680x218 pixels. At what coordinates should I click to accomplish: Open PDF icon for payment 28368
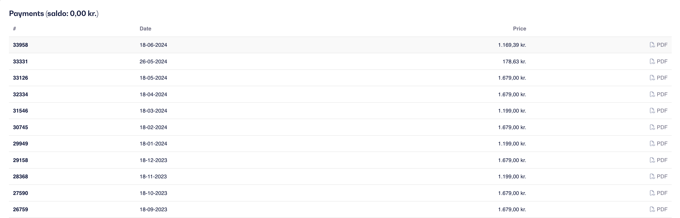pyautogui.click(x=652, y=176)
